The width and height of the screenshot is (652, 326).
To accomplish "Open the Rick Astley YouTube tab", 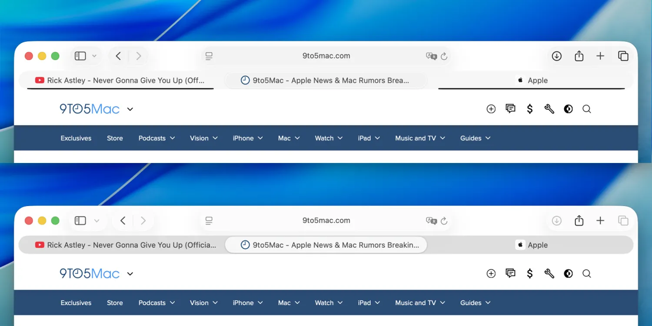I will point(120,80).
